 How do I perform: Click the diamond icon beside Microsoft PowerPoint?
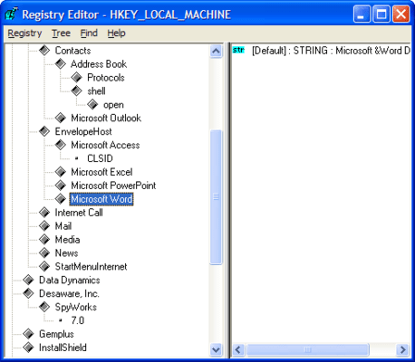point(61,186)
